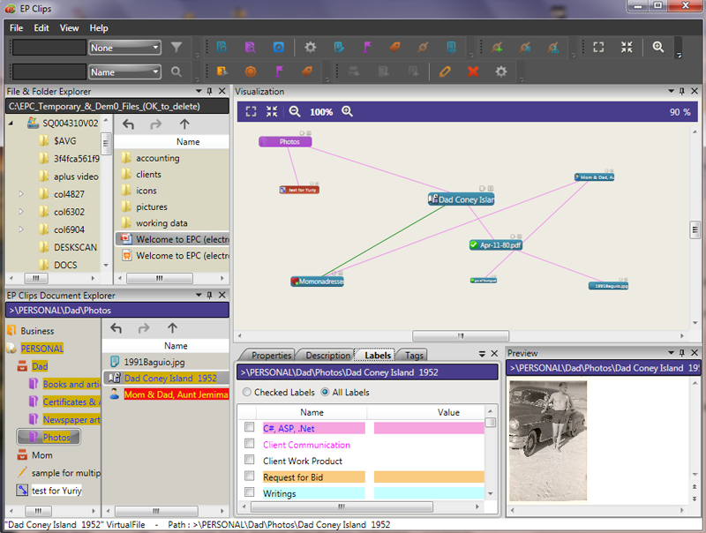Check the 'Client Communication' label checkbox
The height and width of the screenshot is (533, 706).
(250, 445)
